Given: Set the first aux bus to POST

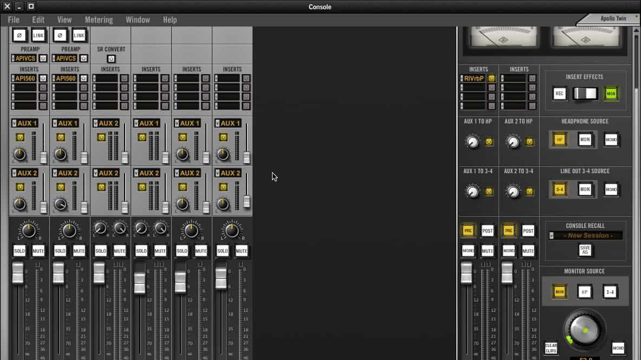Looking at the screenshot, I should (488, 231).
